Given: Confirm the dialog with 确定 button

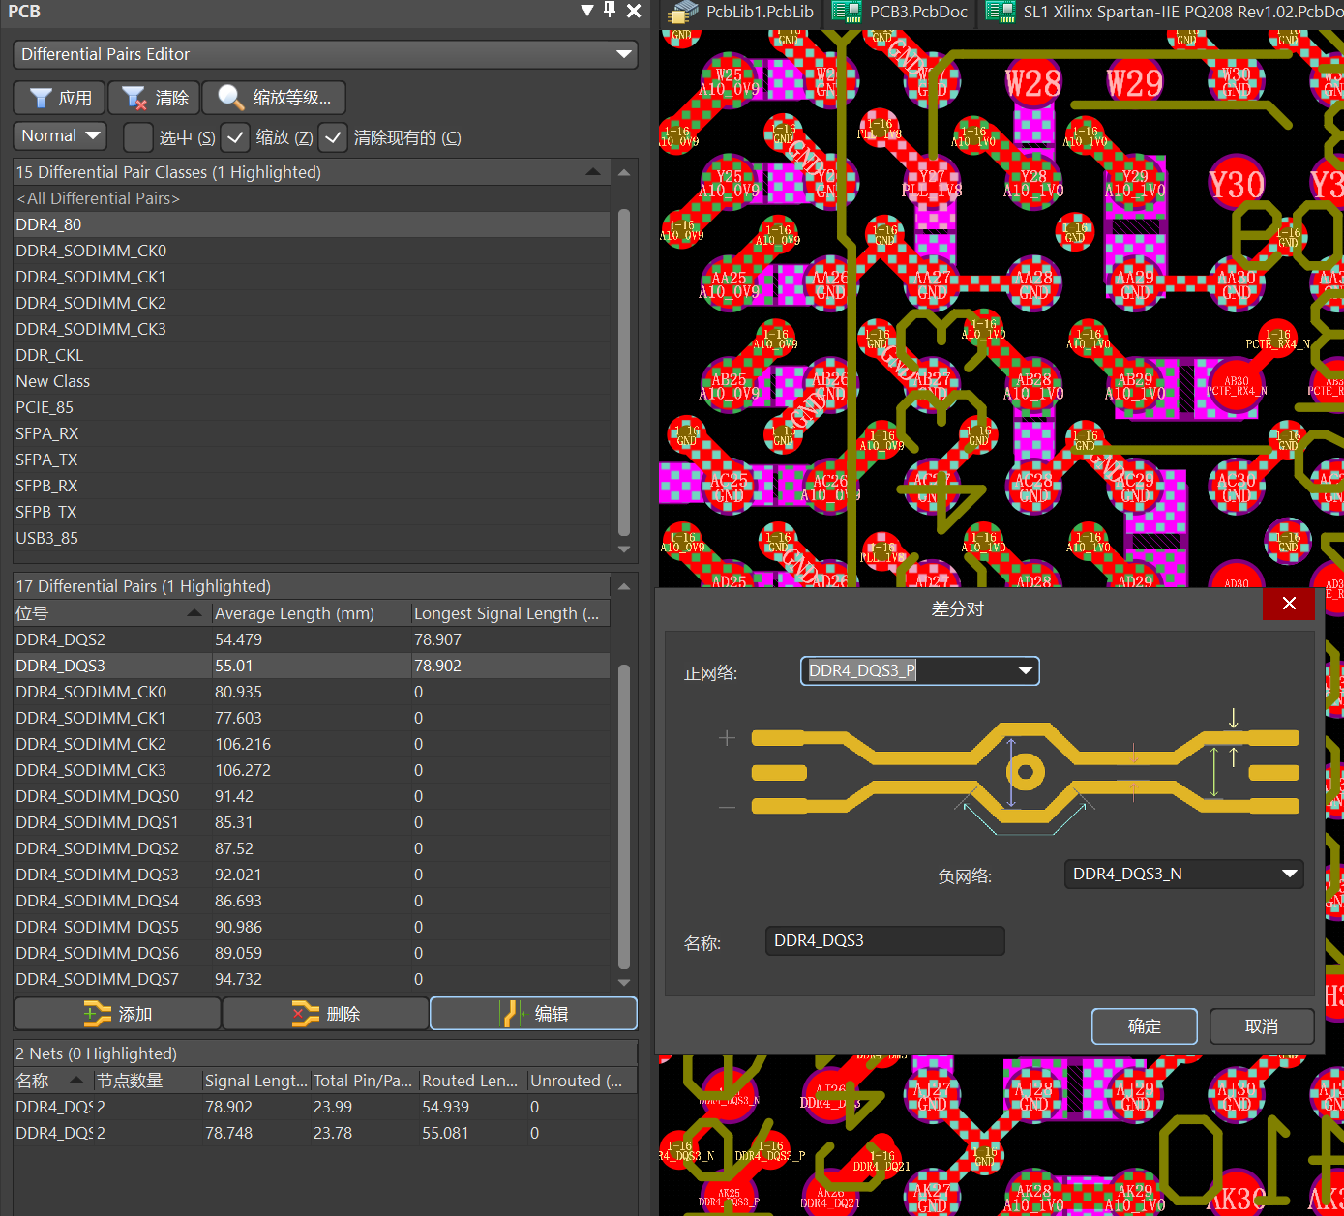Looking at the screenshot, I should coord(1144,1026).
